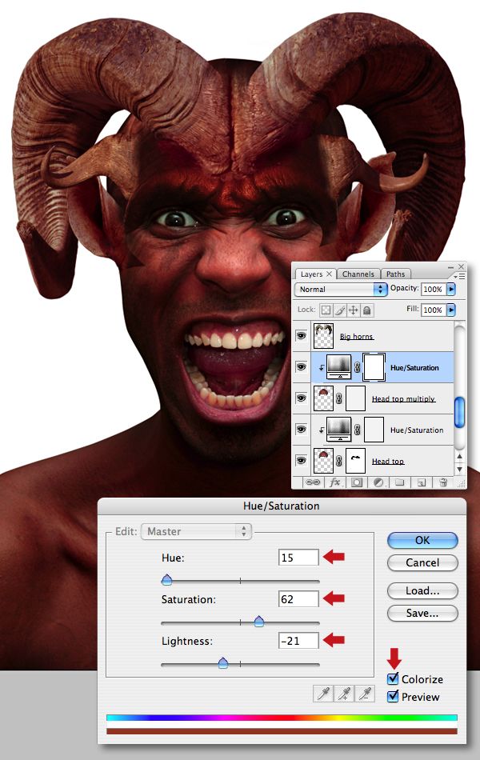Click the lock all padlock icon

(367, 310)
